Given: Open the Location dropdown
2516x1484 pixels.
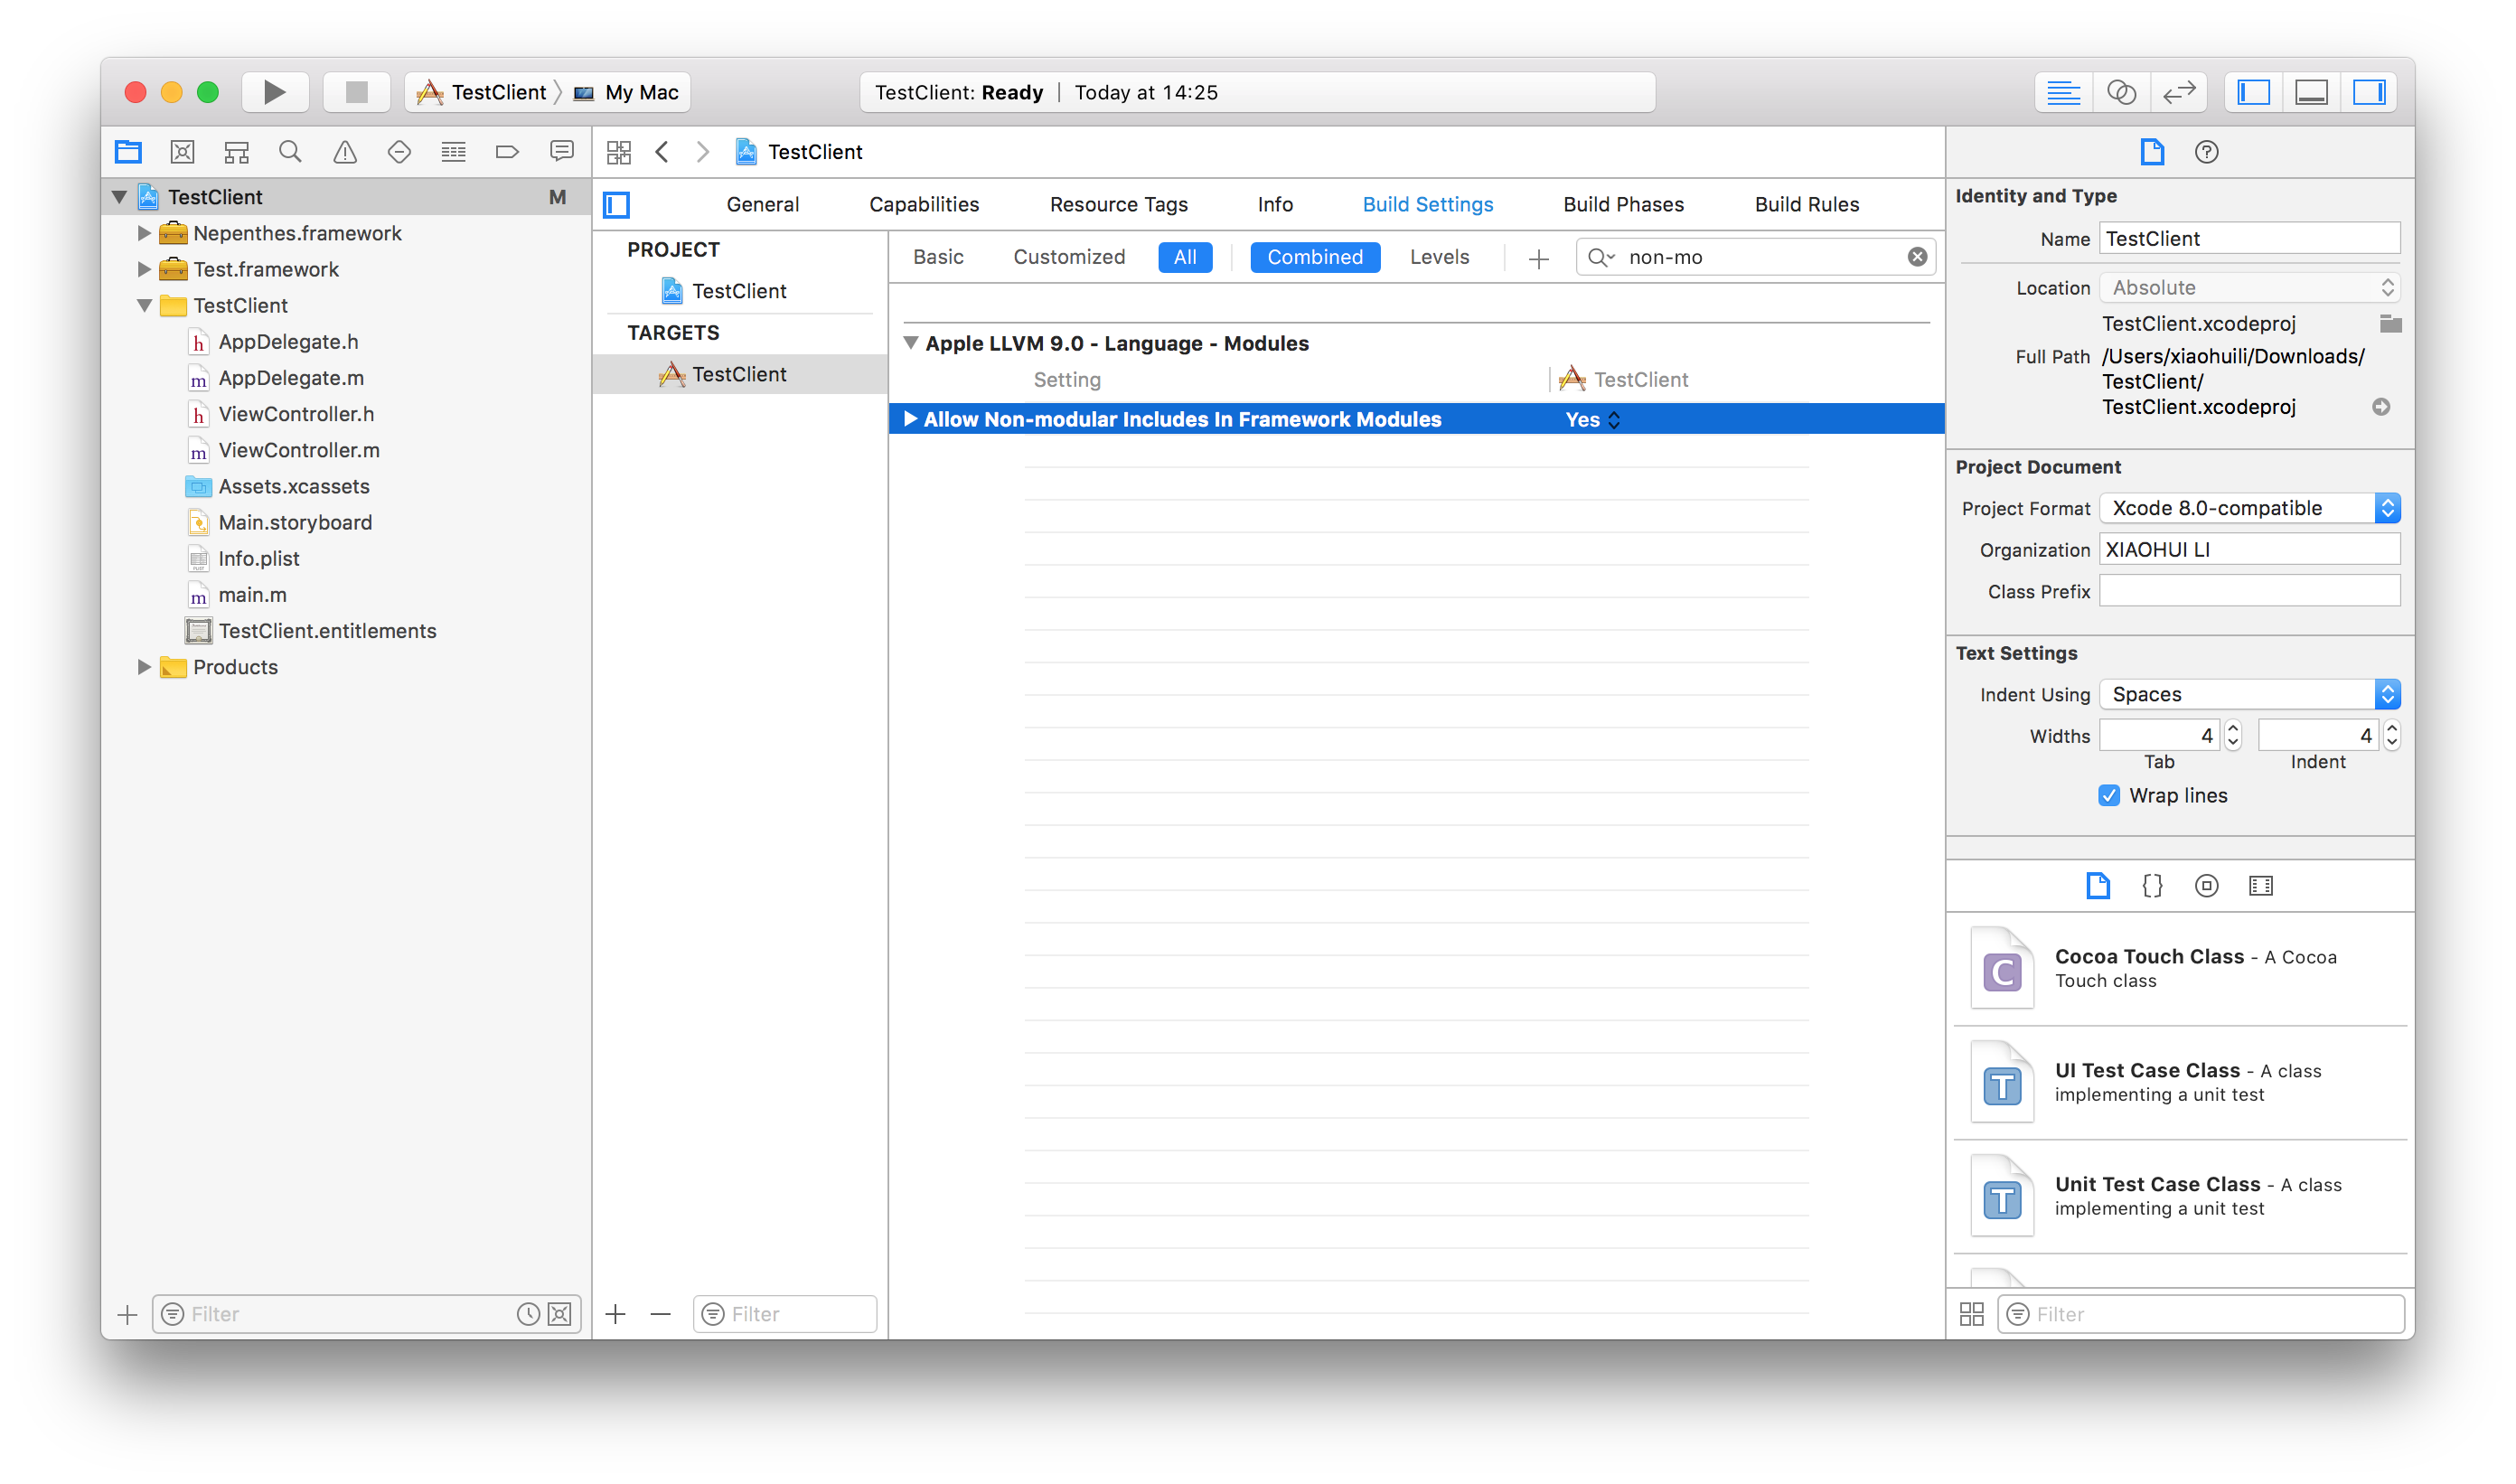Looking at the screenshot, I should coord(2249,288).
